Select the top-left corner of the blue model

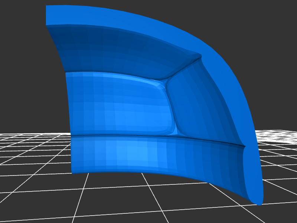(x=47, y=7)
